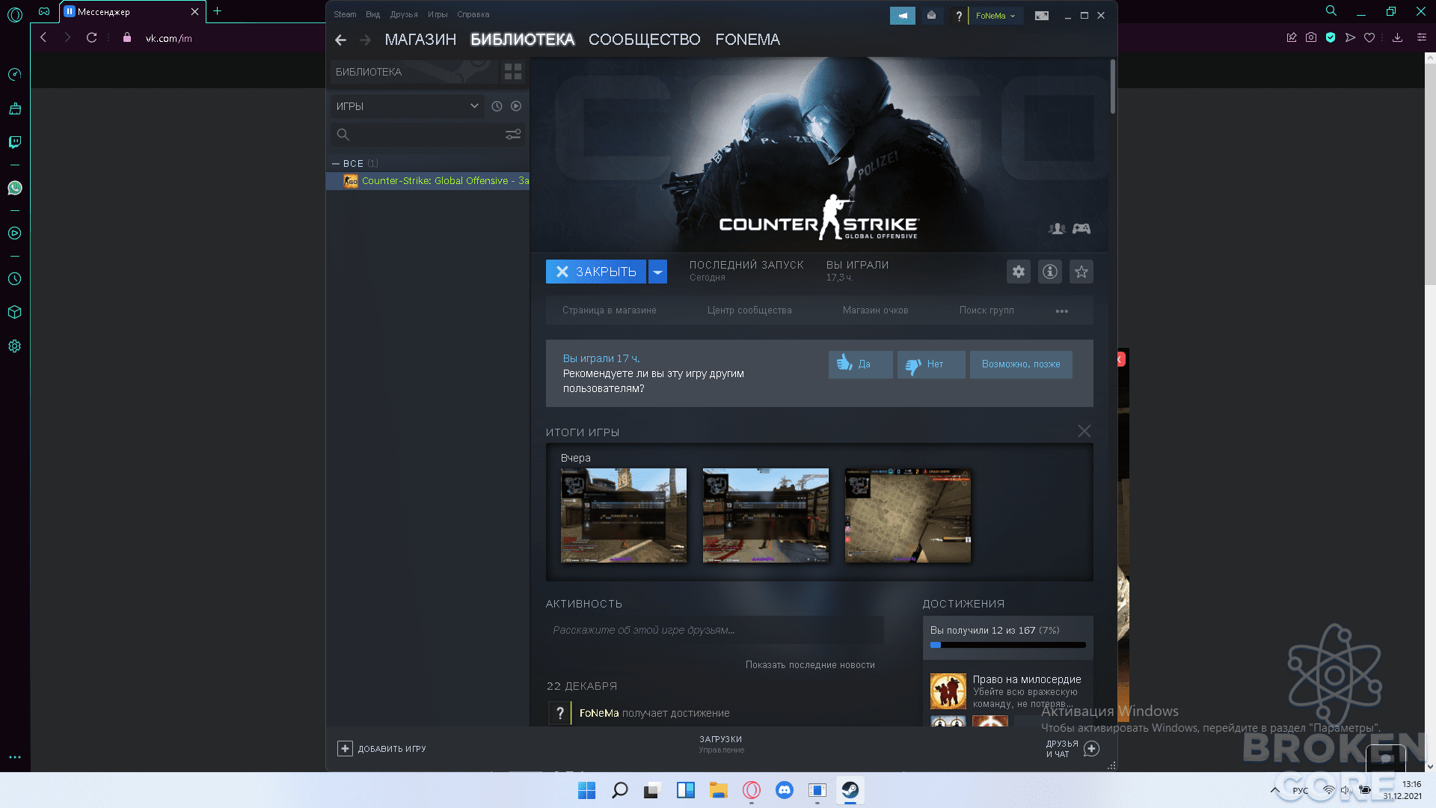Open Поиск групп link
Viewport: 1436px width, 808px height.
click(987, 310)
